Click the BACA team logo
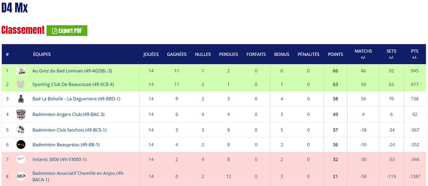 pyautogui.click(x=21, y=176)
